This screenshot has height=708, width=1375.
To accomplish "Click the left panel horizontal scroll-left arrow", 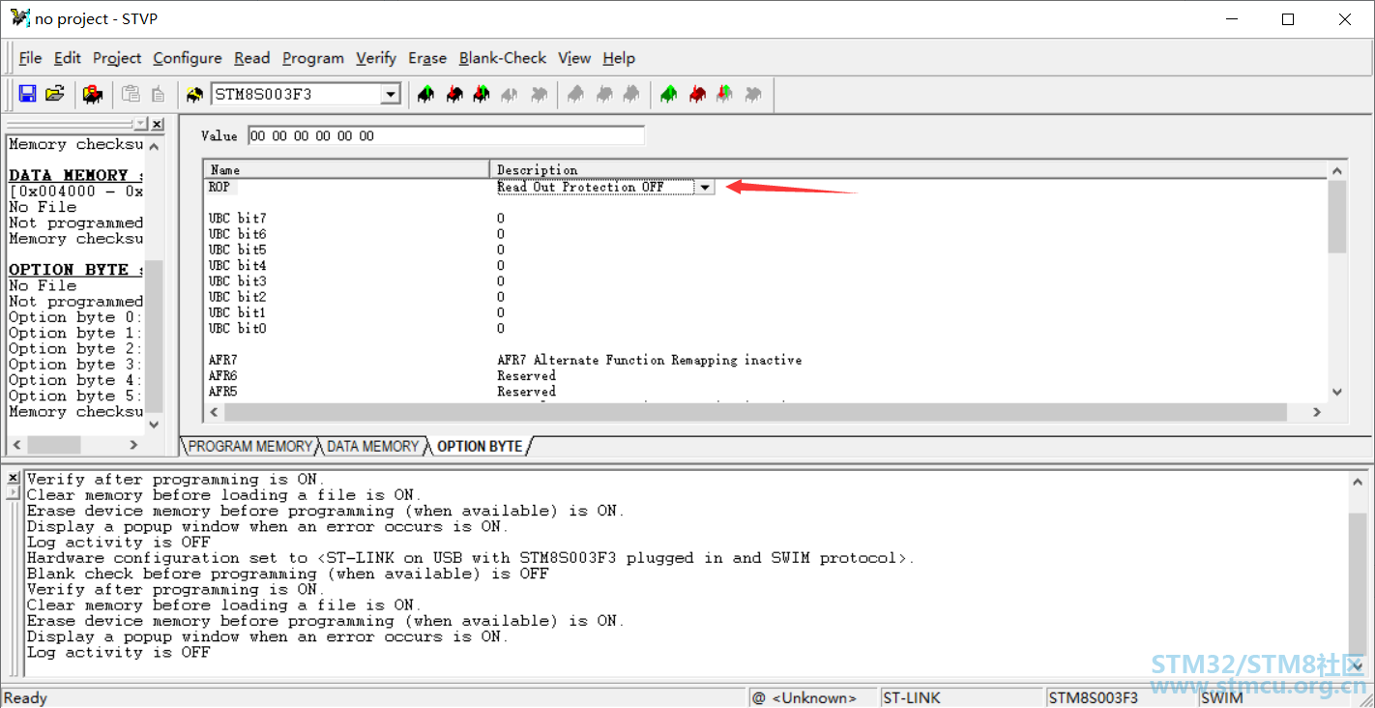I will (x=15, y=445).
